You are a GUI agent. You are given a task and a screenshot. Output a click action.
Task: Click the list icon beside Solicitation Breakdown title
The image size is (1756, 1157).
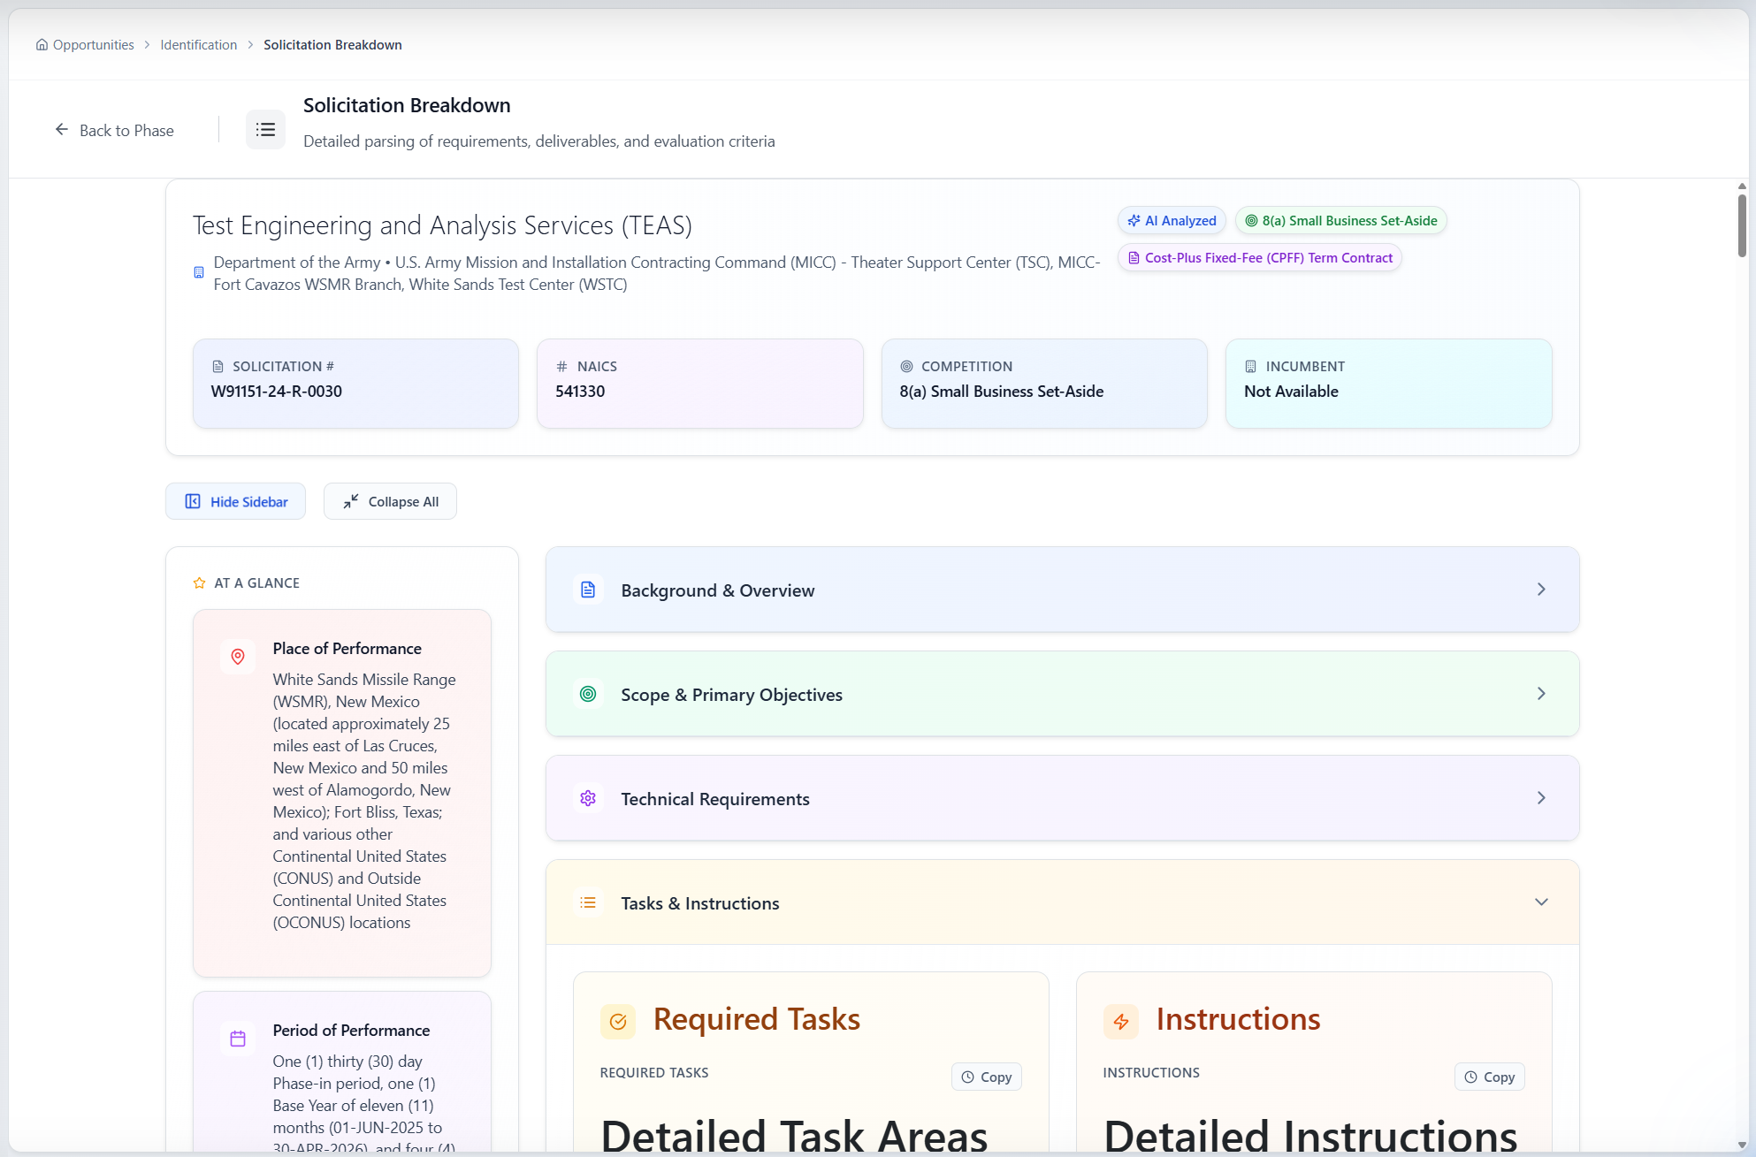(x=265, y=130)
